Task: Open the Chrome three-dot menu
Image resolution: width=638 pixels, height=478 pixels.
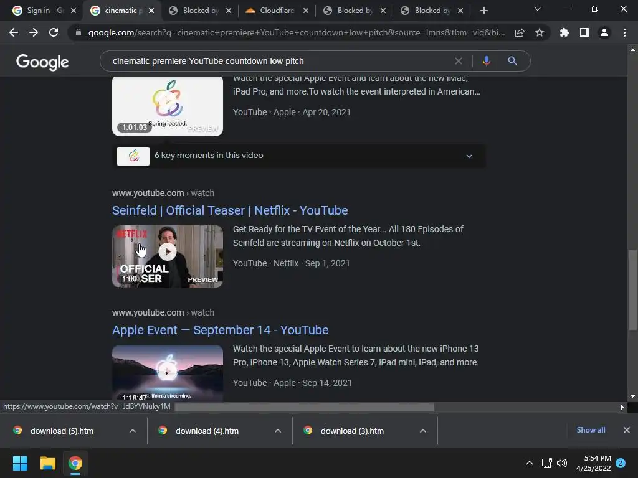Action: click(624, 32)
